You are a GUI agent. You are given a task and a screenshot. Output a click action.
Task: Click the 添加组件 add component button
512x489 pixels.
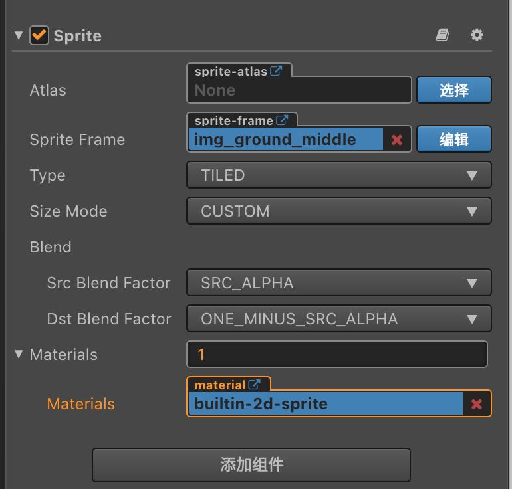251,464
